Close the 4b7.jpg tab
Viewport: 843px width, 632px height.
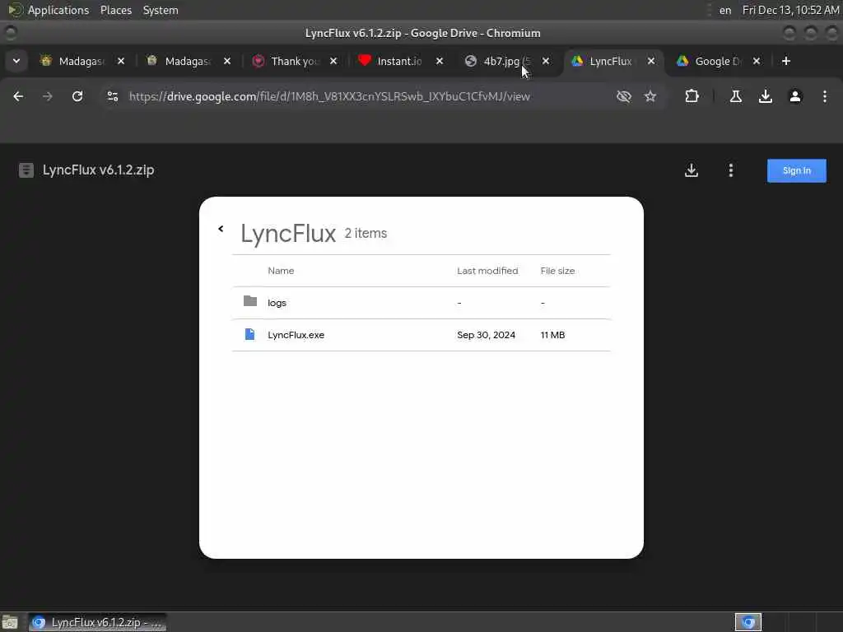click(x=546, y=61)
